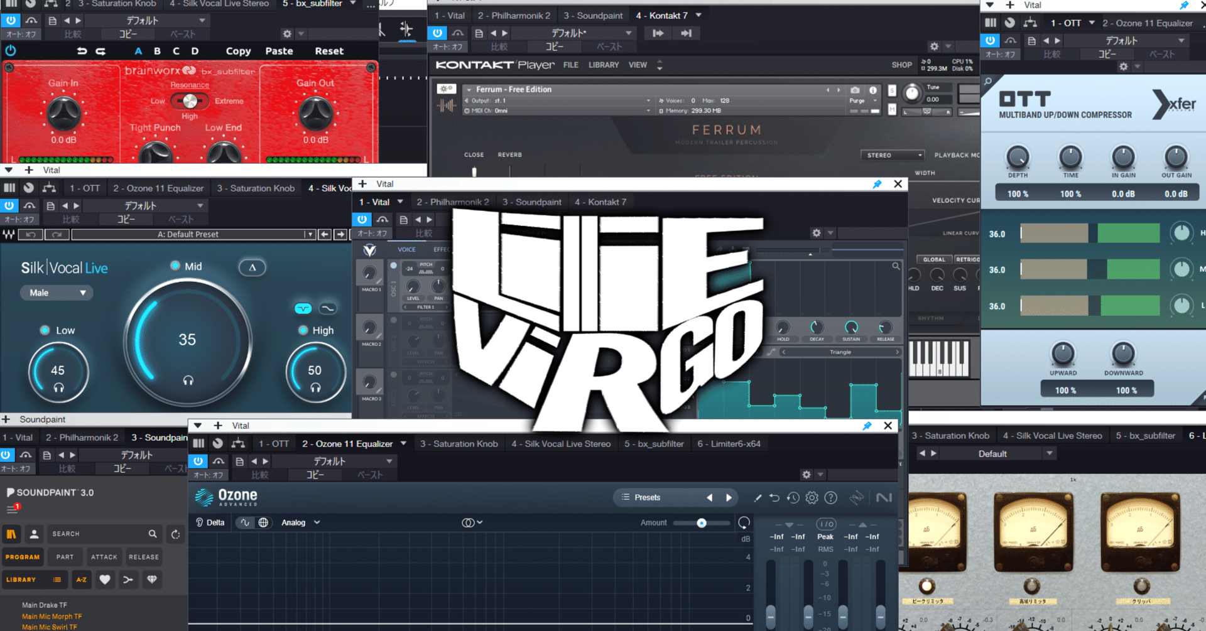
Task: Select Main Drake TF in Soundpaint list
Action: pyautogui.click(x=44, y=605)
